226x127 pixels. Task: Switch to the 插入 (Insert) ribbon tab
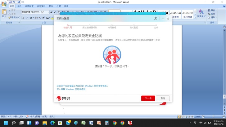click(20, 6)
